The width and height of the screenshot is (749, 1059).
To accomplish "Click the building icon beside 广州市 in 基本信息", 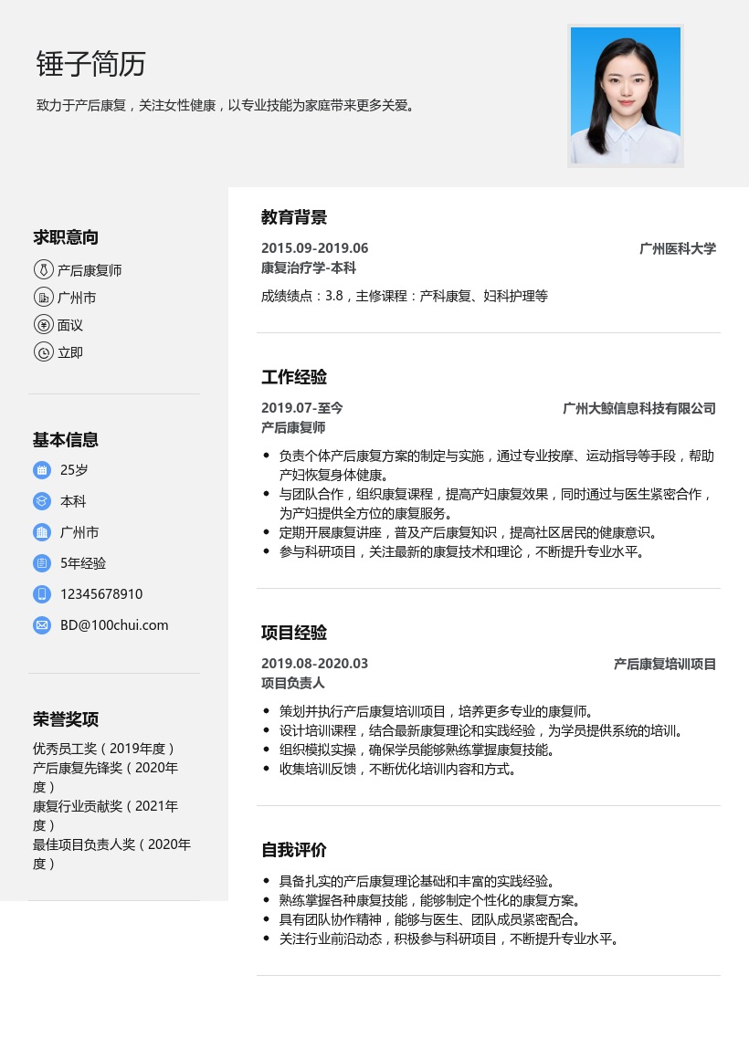I will pos(42,532).
